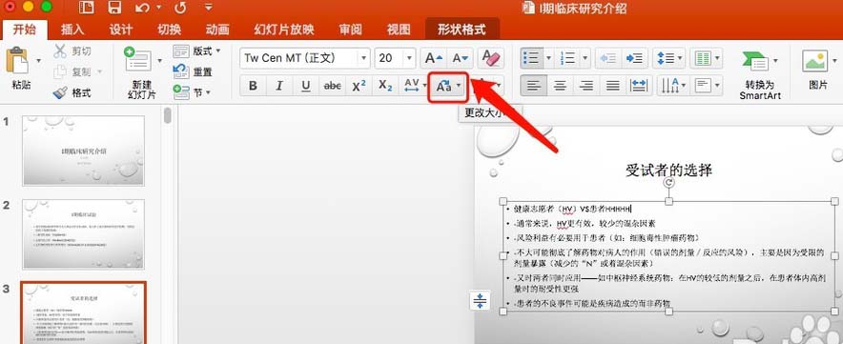Viewport: 843px width, 344px height.
Task: Click the Undo arrow icon
Action: point(142,8)
